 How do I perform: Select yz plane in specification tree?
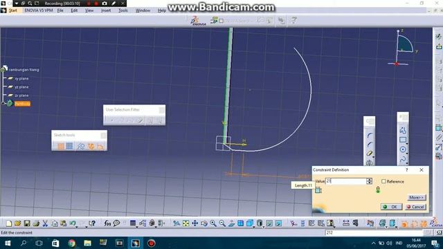tap(21, 87)
